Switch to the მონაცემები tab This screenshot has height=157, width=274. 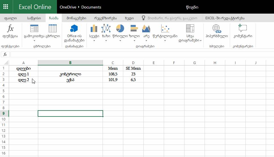pos(76,18)
